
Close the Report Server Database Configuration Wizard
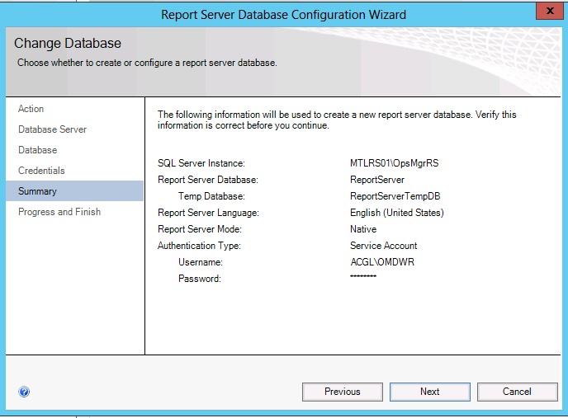(550, 11)
